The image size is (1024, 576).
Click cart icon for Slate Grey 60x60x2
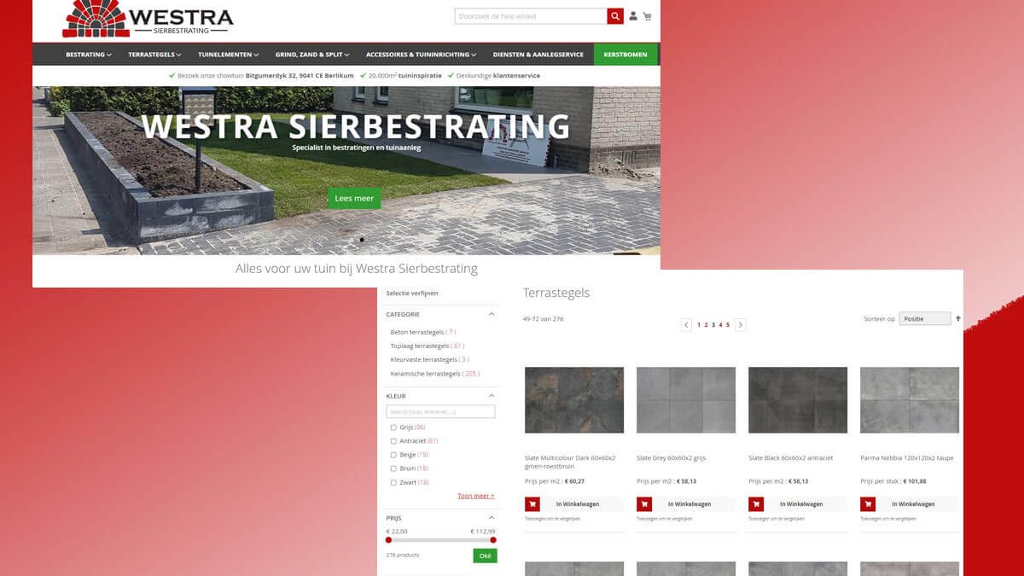(644, 504)
